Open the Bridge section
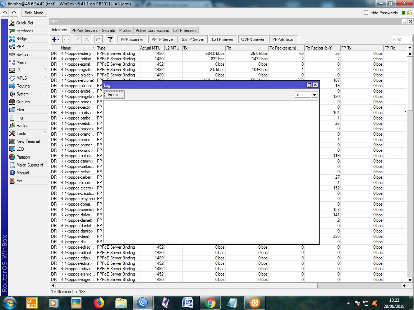 point(22,39)
